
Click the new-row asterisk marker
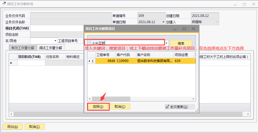coord(11,63)
